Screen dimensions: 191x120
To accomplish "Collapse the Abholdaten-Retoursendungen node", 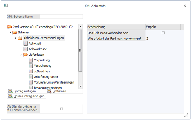I will coord(16,38).
